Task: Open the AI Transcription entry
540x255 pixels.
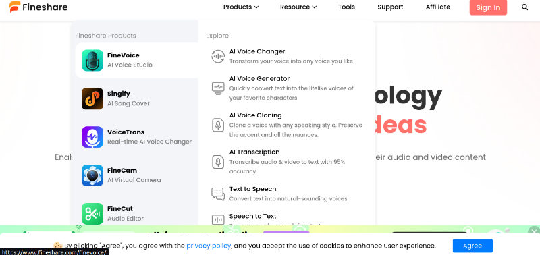Action: point(286,161)
